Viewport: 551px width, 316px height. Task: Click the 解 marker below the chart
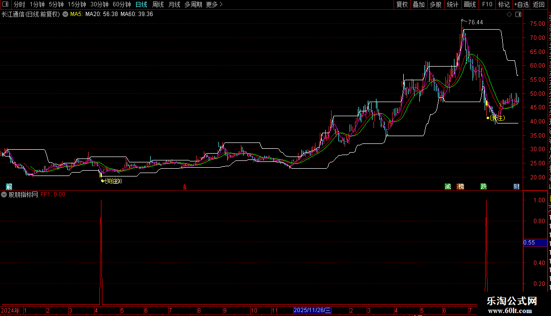pyautogui.click(x=9, y=186)
